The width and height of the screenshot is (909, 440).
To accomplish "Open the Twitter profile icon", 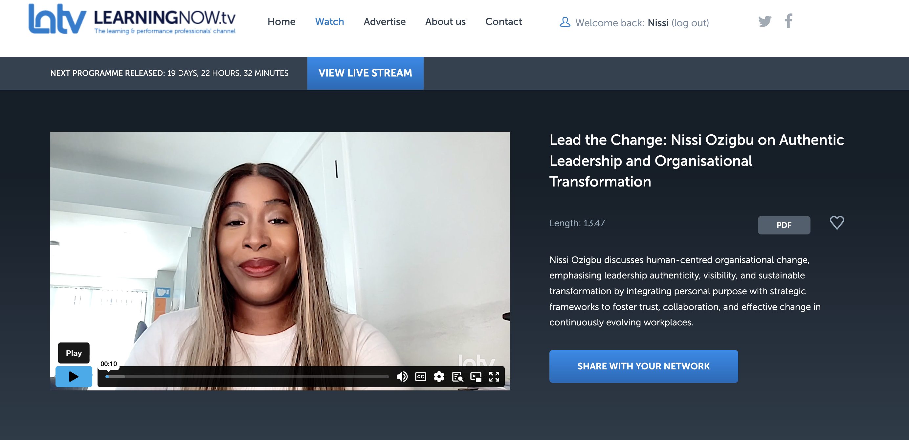I will (765, 21).
